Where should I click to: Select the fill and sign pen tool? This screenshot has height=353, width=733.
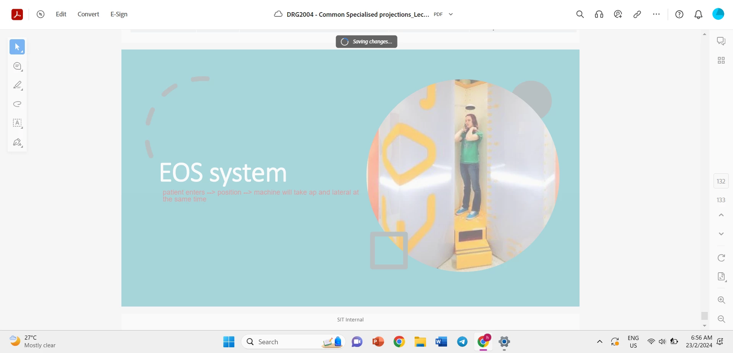point(17,142)
